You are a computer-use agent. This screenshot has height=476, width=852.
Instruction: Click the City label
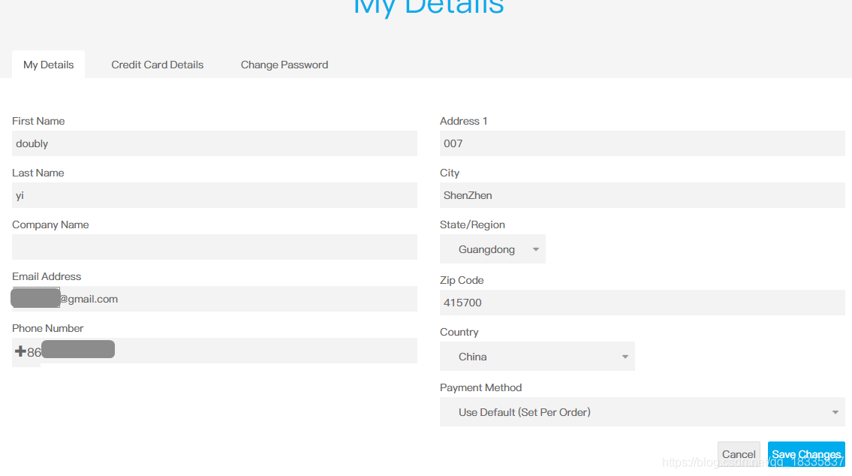click(x=450, y=173)
